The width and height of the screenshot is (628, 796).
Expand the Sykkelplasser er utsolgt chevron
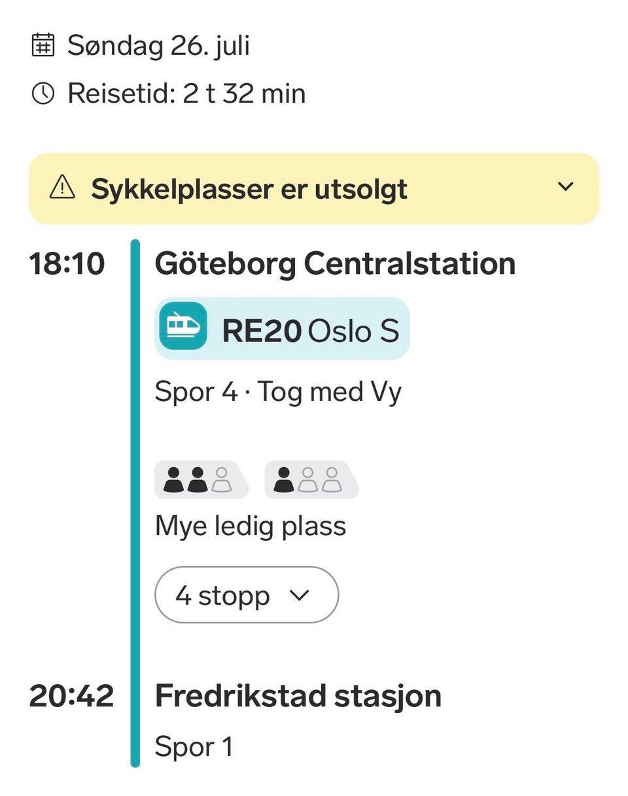[x=565, y=187]
